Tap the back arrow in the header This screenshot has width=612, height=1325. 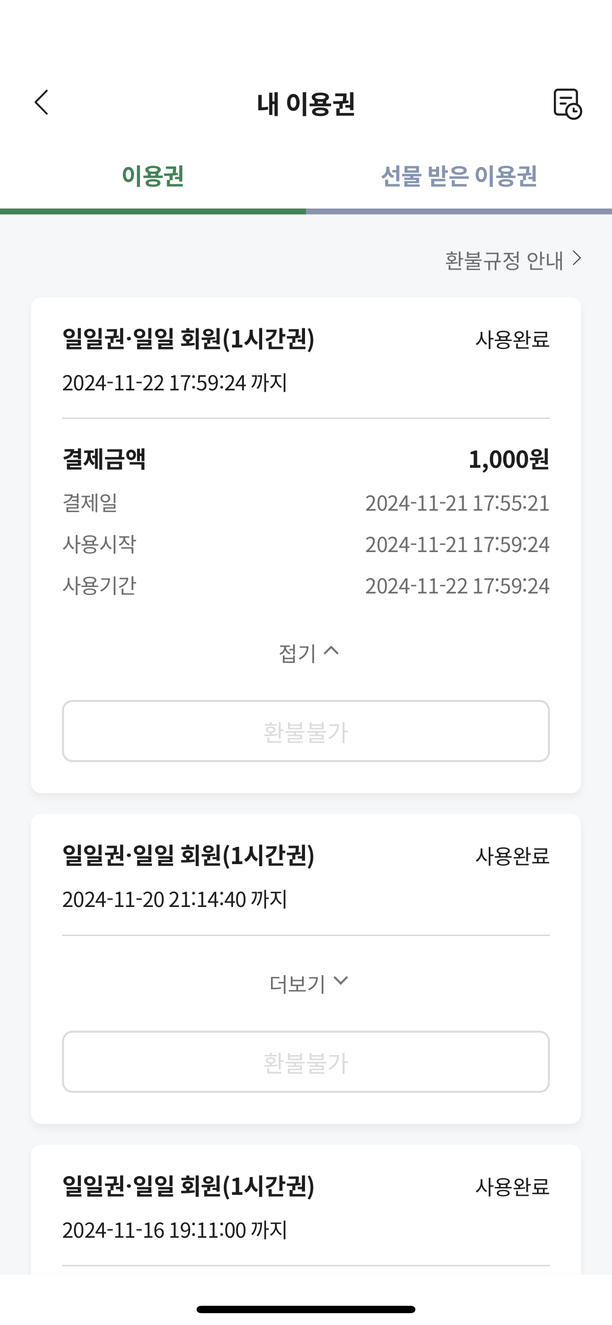click(42, 103)
